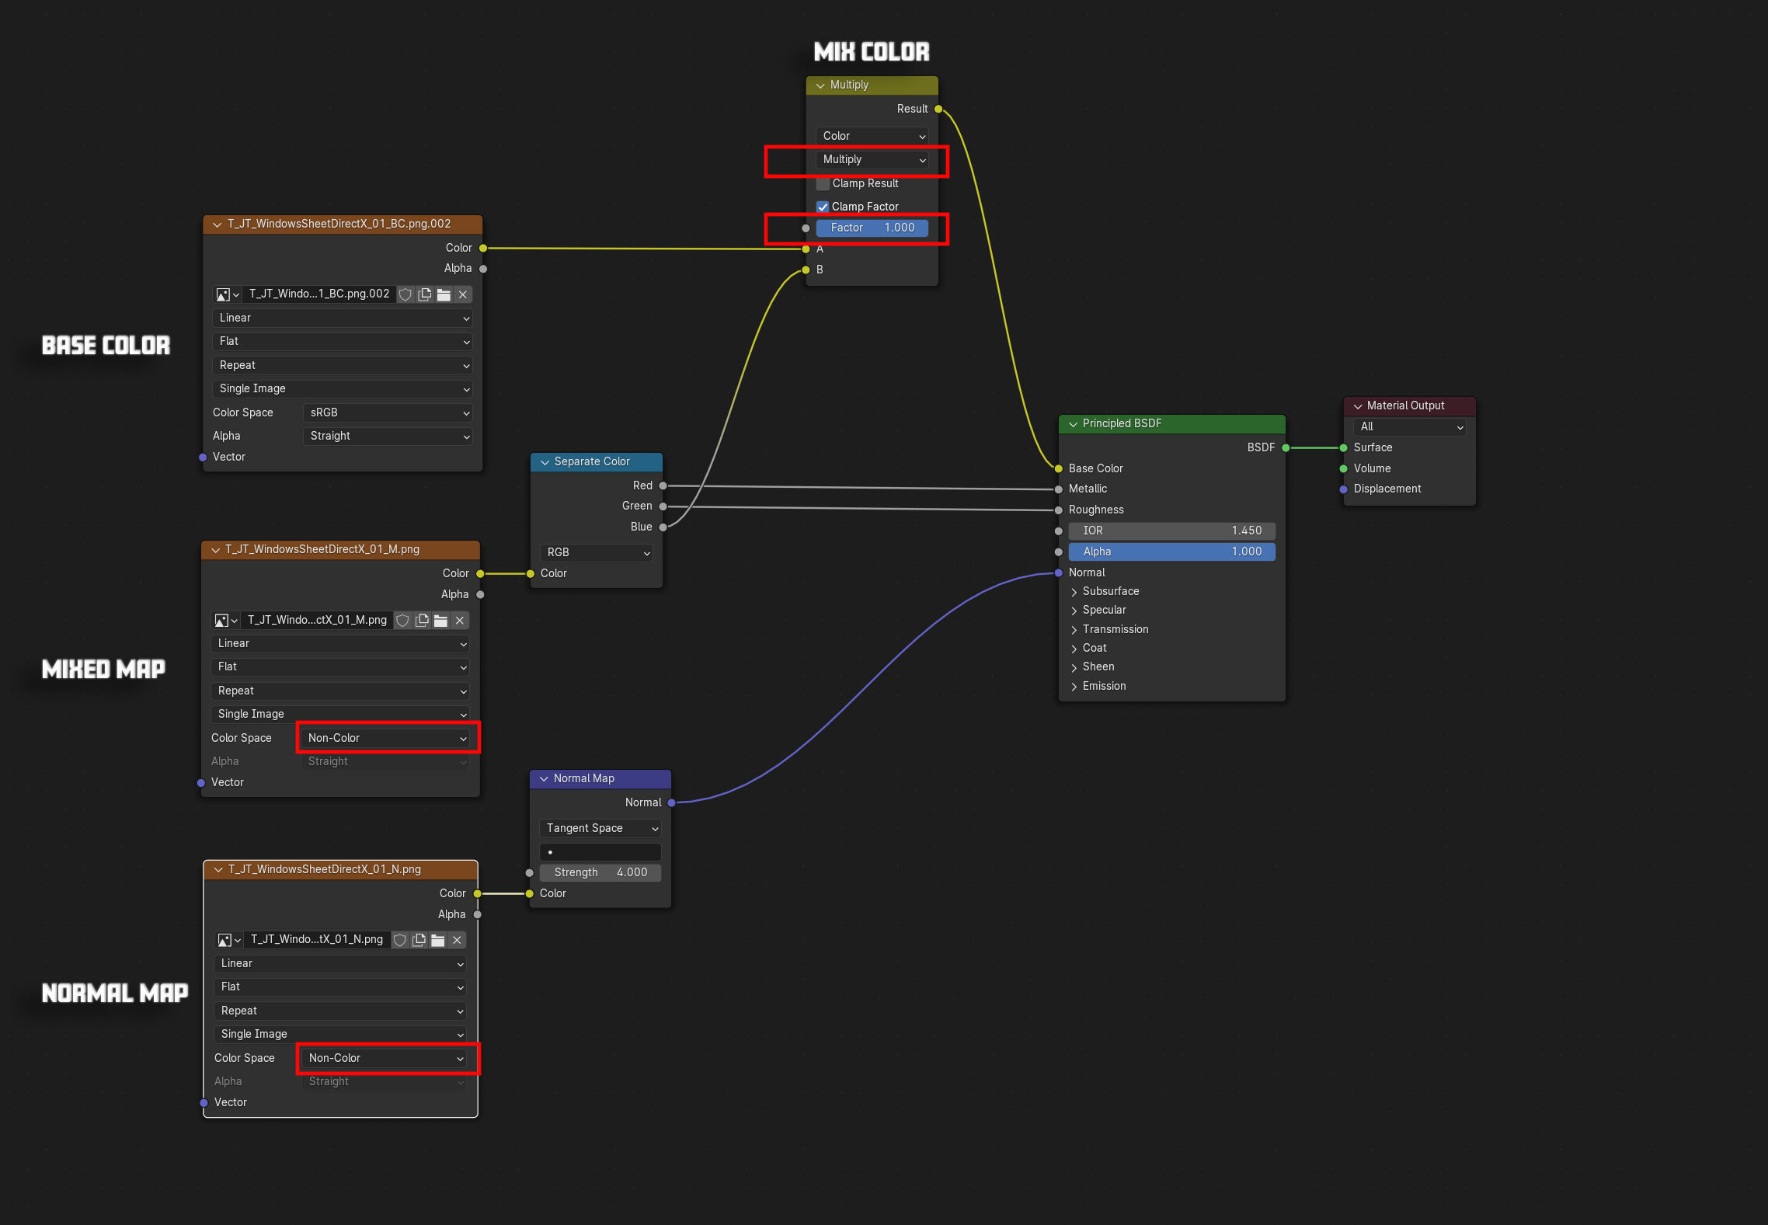Expand Subsurface panel in Principled BSDF
Viewport: 1768px width, 1225px height.
1075,592
